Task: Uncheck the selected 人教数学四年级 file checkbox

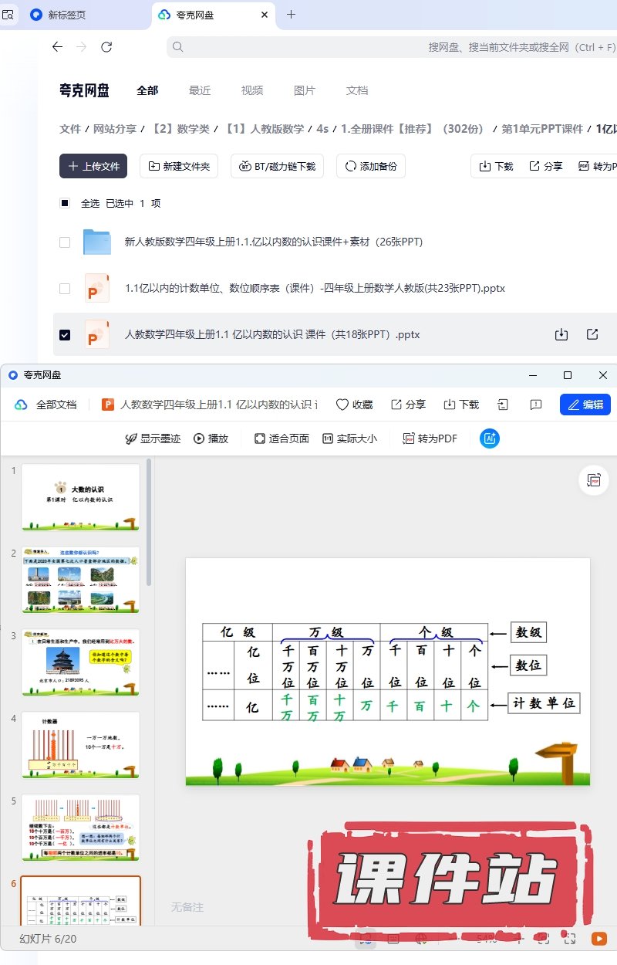Action: 65,335
